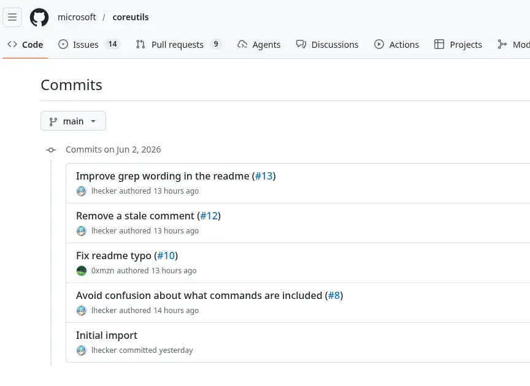The image size is (530, 386).
Task: Open lhecker author name on Avoid confusion commit
Action: (104, 311)
